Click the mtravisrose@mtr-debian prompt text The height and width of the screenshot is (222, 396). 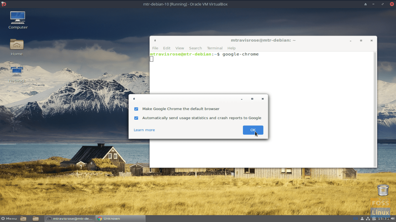181,54
